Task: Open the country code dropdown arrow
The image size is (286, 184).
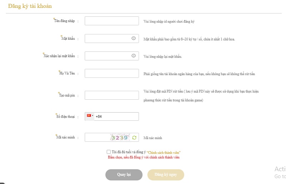Action: [93, 116]
